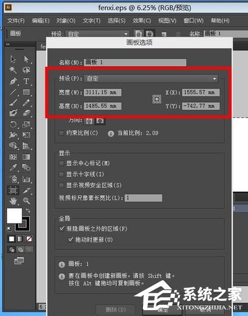Enable 显示十字线 checkbox
248x316 pixels.
[62, 174]
